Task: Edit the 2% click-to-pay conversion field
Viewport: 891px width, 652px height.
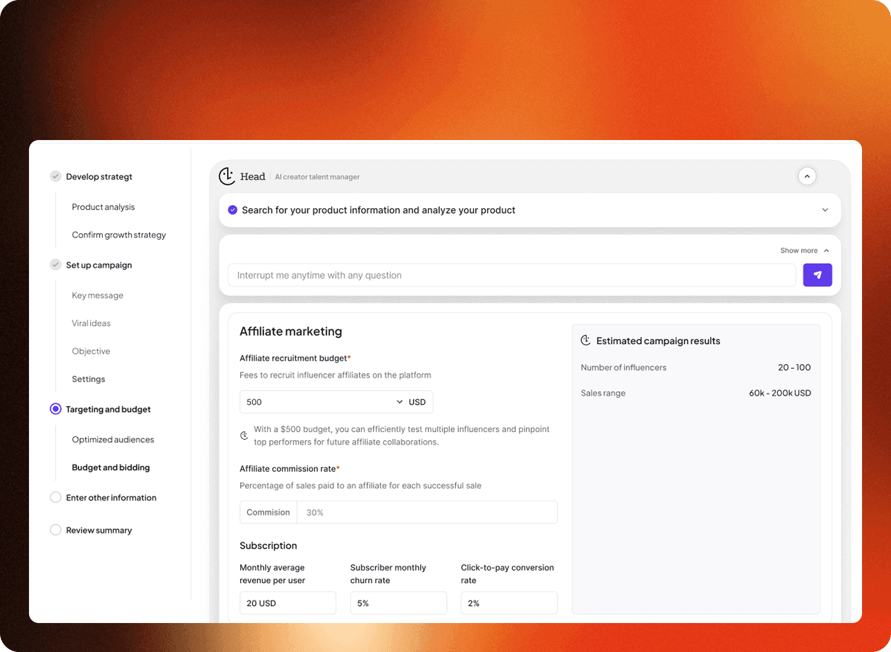Action: pyautogui.click(x=509, y=603)
